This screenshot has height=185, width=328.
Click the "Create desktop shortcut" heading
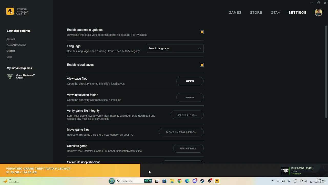point(83,162)
